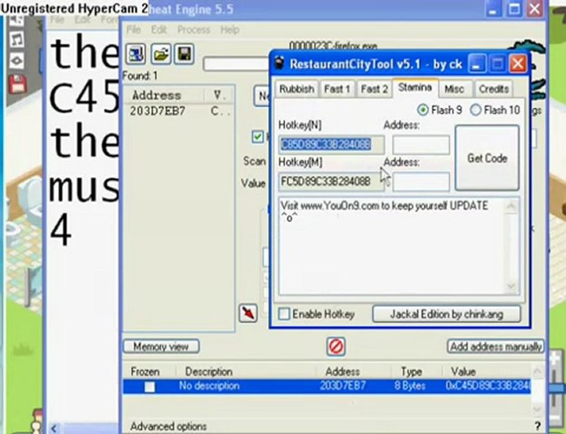Click the speaker icon in left sidebar

[x=16, y=20]
